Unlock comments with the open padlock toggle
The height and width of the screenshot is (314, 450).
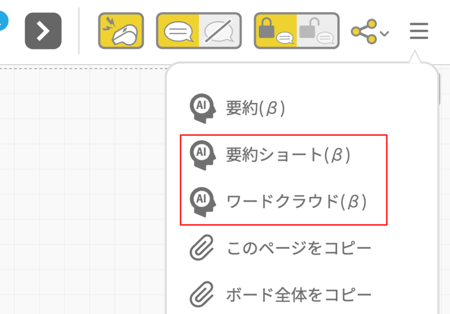pyautogui.click(x=317, y=31)
